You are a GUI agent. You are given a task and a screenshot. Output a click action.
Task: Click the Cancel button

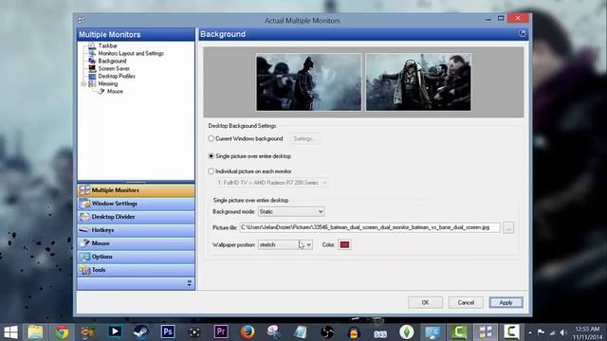(x=466, y=302)
